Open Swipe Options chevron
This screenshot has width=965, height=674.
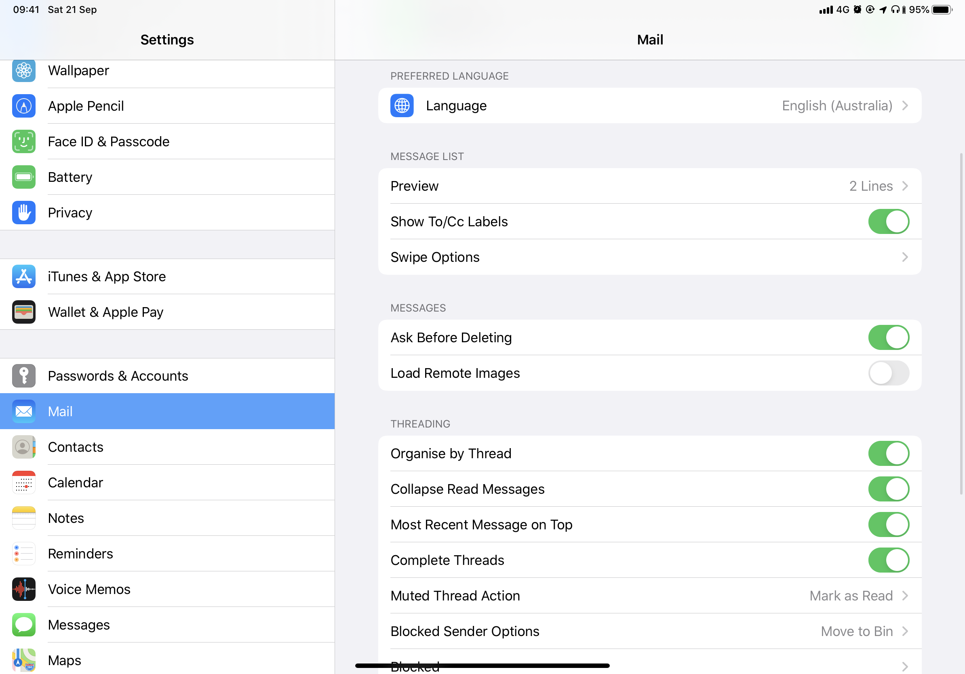click(x=905, y=257)
